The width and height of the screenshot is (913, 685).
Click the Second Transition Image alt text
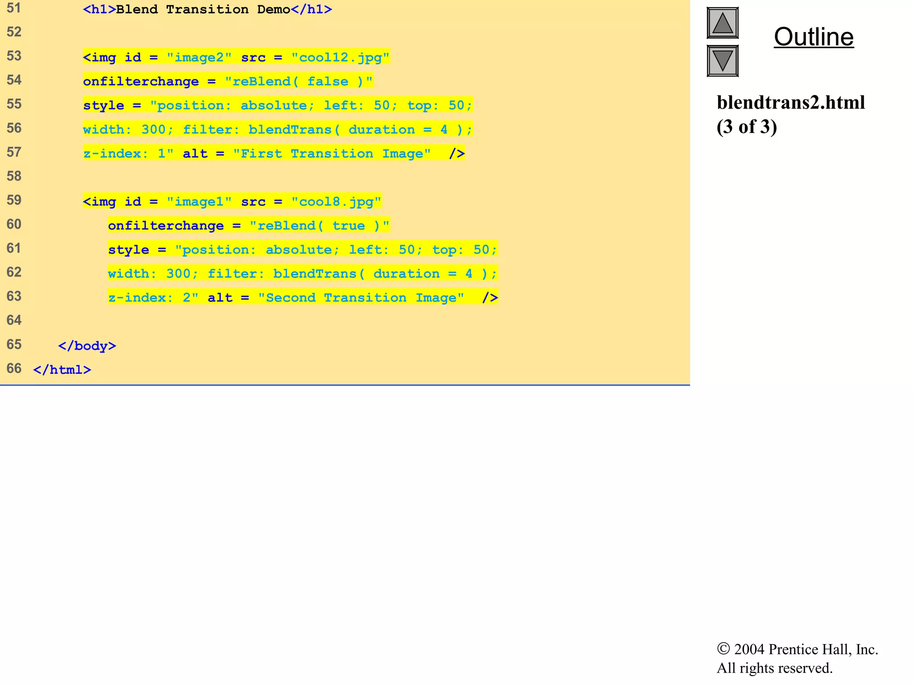coord(361,298)
